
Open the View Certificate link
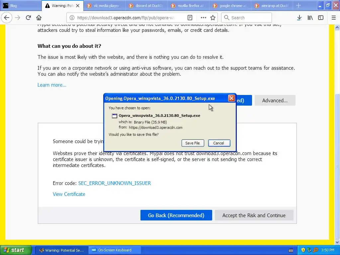click(x=69, y=194)
